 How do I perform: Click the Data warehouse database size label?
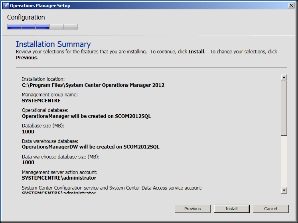61,157
